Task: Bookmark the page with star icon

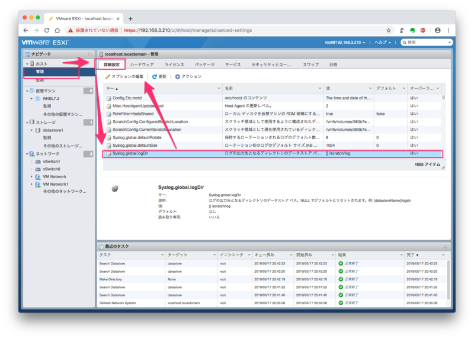Action: [x=389, y=30]
